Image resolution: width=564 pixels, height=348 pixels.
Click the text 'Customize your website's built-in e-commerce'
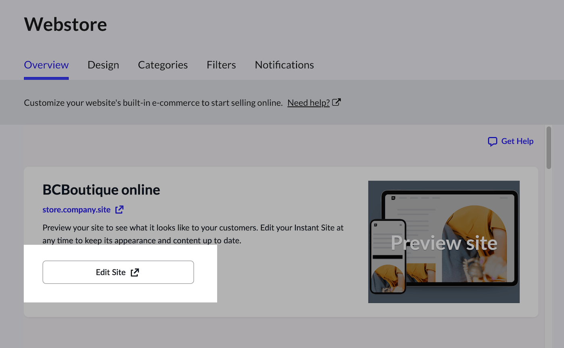(111, 103)
